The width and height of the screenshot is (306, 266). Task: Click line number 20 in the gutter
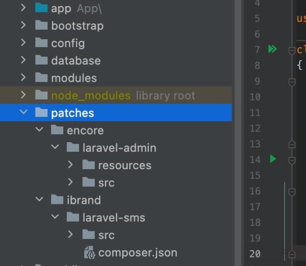point(255,254)
